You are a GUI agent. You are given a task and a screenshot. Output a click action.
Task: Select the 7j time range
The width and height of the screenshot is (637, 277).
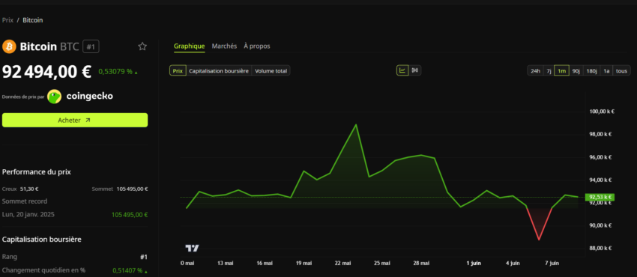point(549,71)
